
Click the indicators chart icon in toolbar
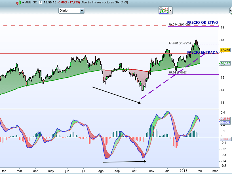[163, 10]
